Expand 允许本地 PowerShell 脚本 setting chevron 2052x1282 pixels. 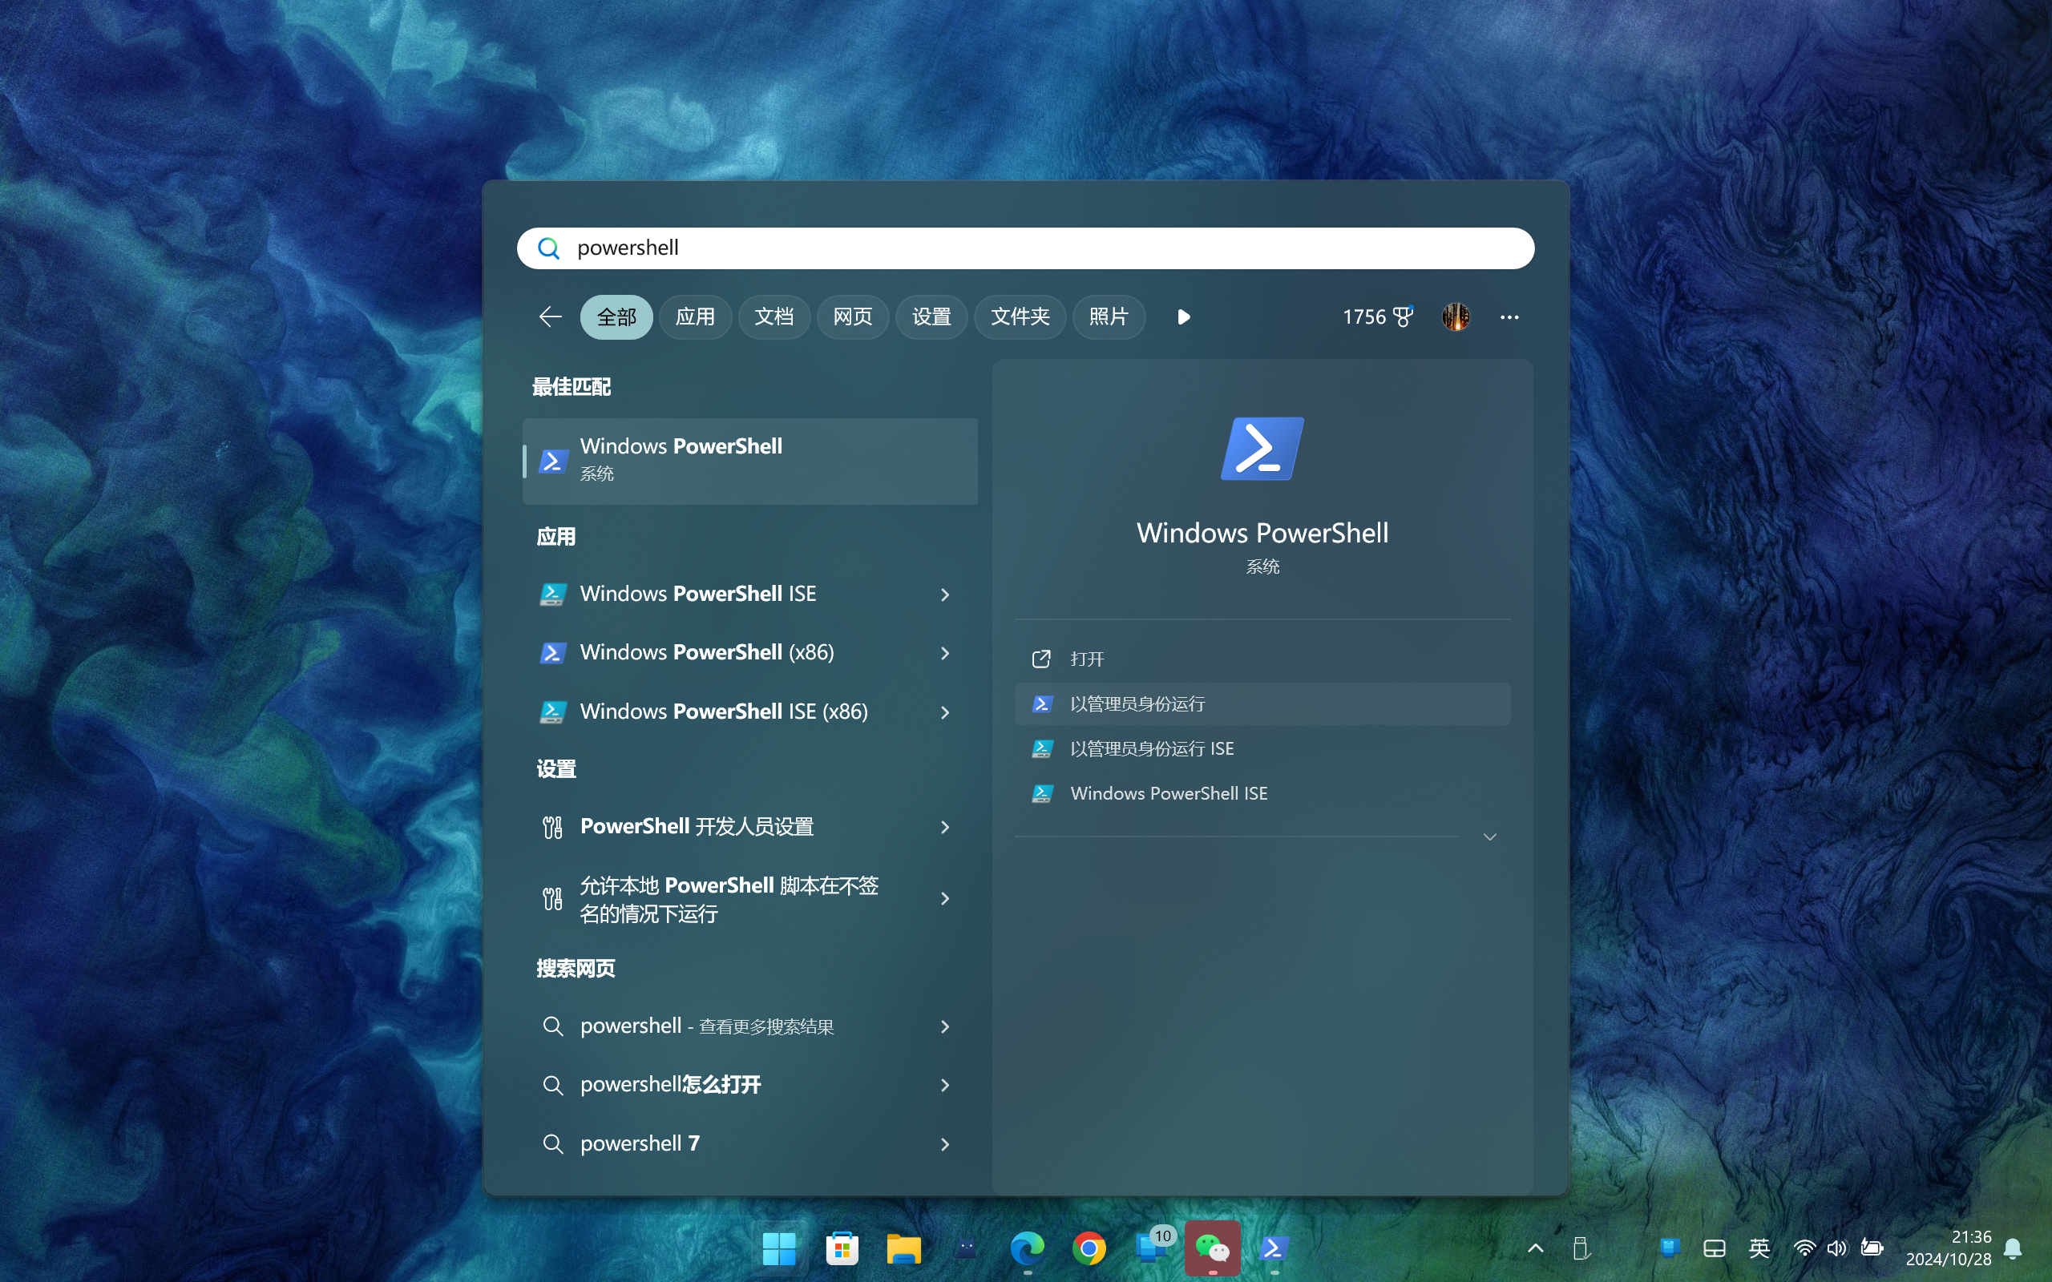tap(944, 899)
